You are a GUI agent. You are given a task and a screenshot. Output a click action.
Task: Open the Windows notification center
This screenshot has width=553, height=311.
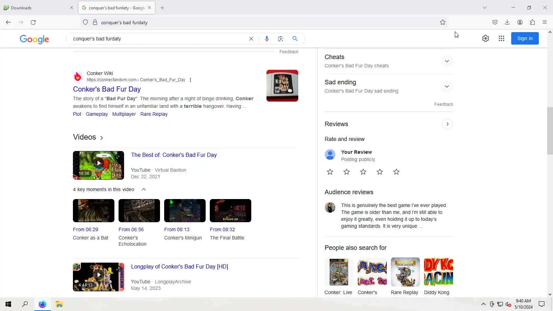coord(542,304)
